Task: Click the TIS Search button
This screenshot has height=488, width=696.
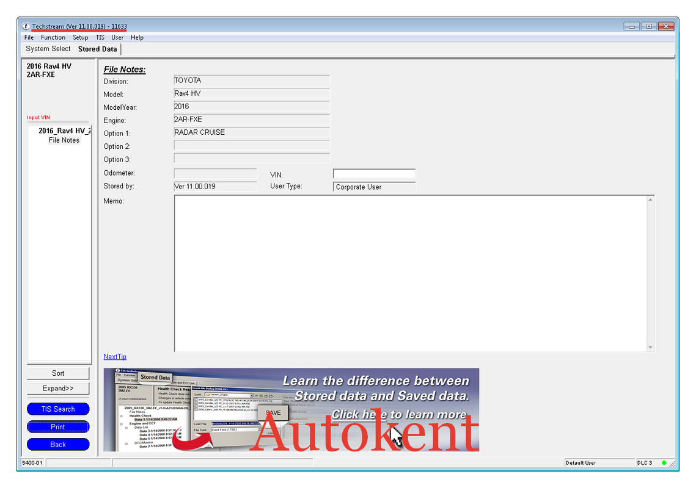Action: point(58,409)
